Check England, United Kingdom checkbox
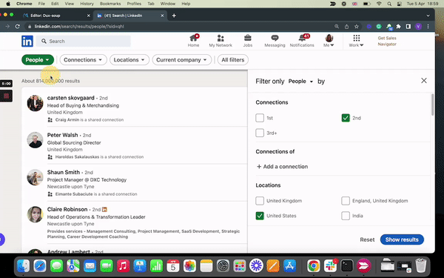Image resolution: width=444 pixels, height=278 pixels. [346, 201]
